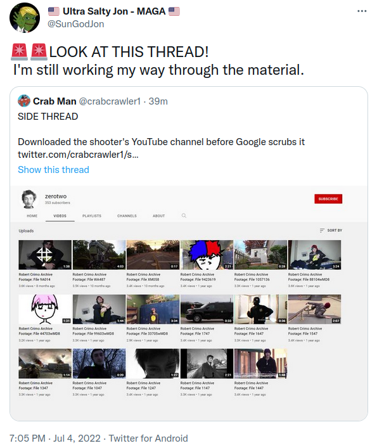Open the Show this thread link

(53, 170)
